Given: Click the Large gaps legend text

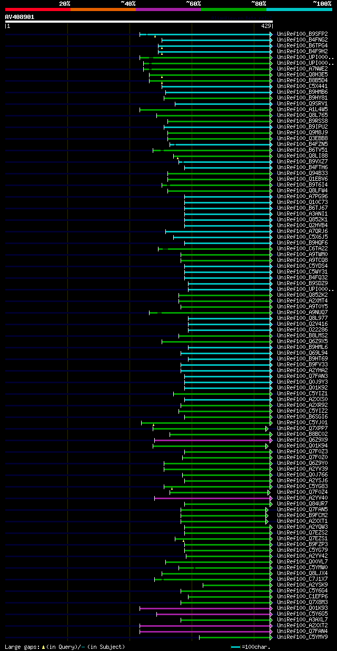Looking at the screenshot, I should click(x=65, y=646).
